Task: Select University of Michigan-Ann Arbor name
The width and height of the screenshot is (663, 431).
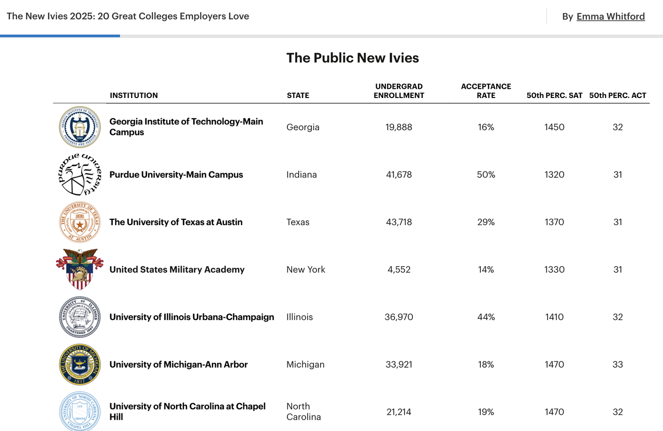Action: pos(179,365)
